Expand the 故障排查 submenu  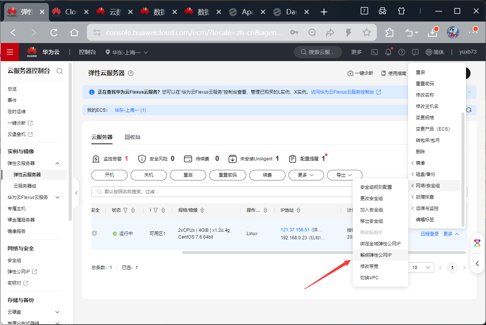pos(435,197)
